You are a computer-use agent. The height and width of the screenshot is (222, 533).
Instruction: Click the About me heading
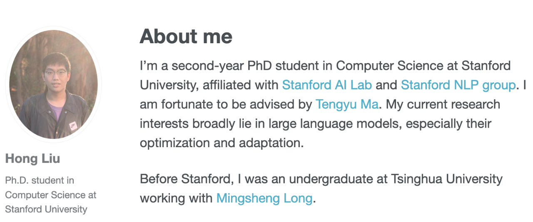click(x=186, y=37)
